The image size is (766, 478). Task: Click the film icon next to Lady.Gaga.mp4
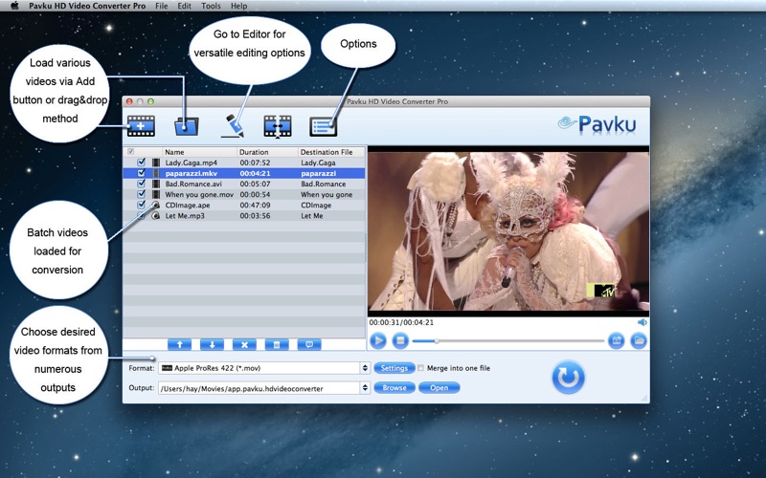156,163
